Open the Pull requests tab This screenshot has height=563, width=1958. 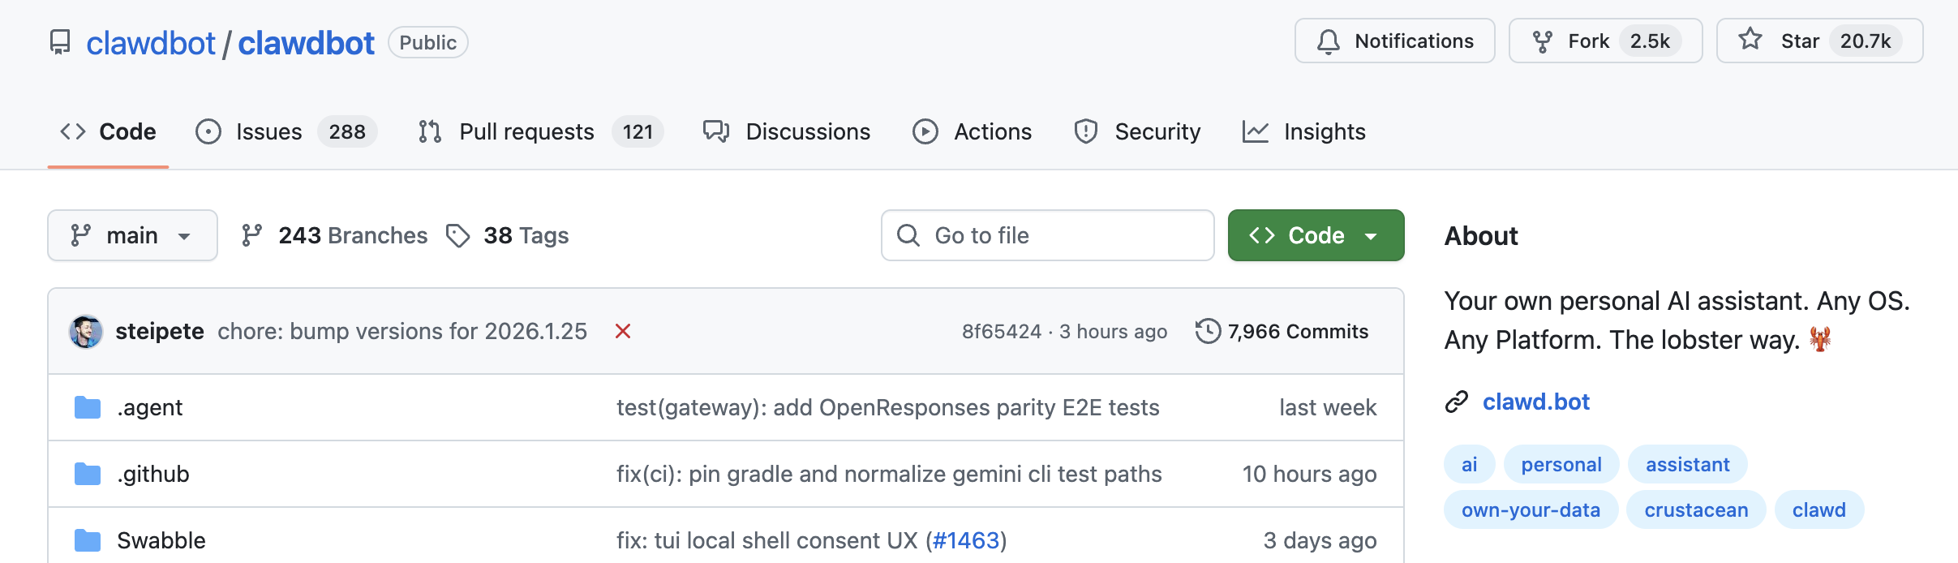click(540, 131)
